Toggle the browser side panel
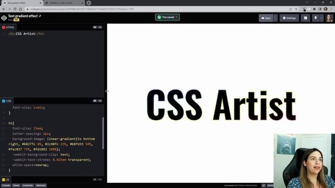Viewport: 335px width, 188px height. tap(320, 9)
